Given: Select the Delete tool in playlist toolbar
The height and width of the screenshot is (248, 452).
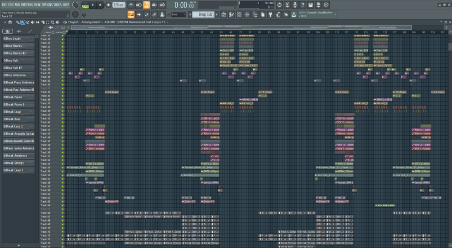Looking at the screenshot, I should point(28,22).
